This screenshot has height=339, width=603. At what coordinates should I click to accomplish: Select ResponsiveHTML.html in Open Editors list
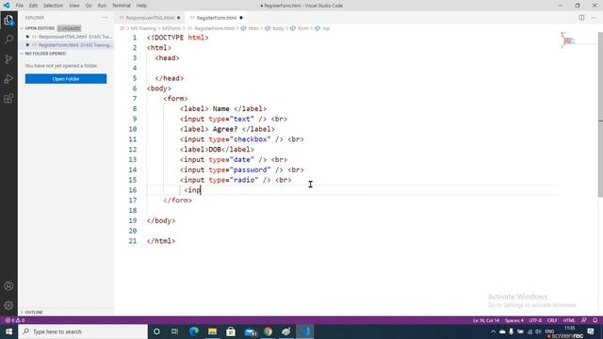click(x=66, y=37)
